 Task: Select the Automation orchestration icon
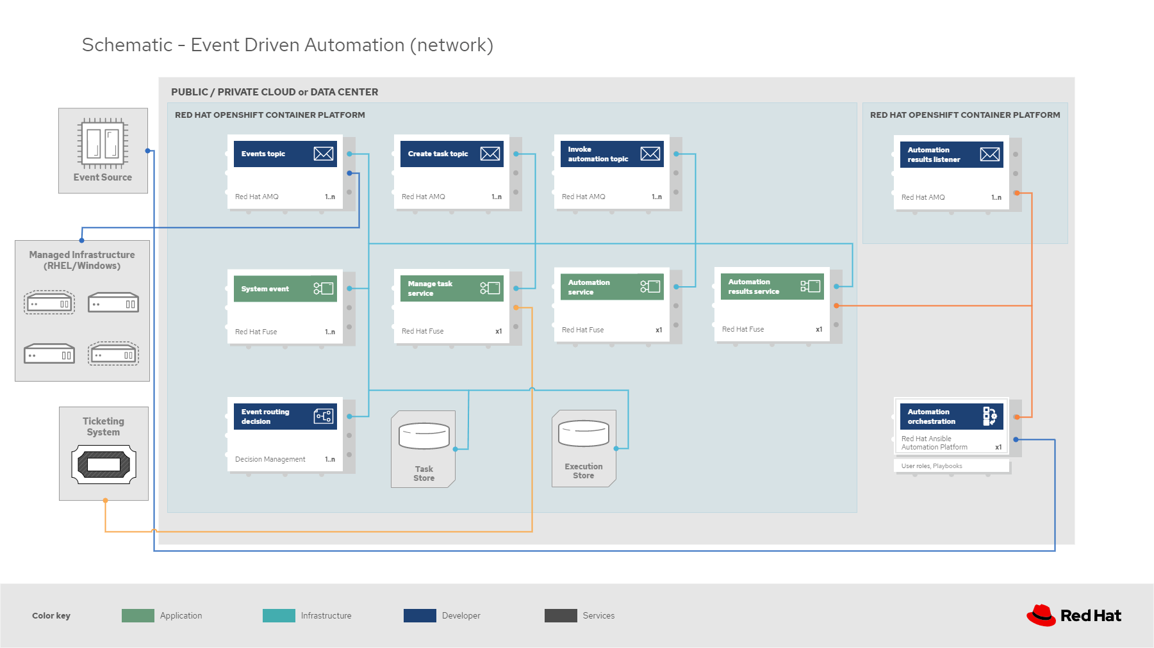[990, 416]
